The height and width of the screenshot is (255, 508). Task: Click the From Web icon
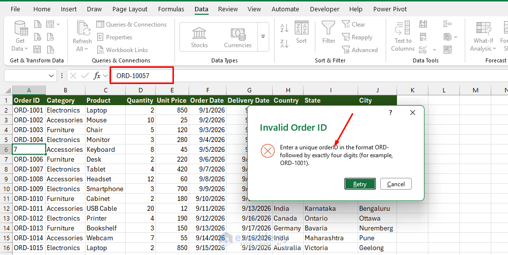click(x=38, y=37)
